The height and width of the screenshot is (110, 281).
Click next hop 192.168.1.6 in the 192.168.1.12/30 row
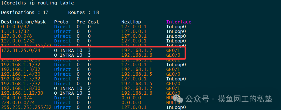[137, 93]
